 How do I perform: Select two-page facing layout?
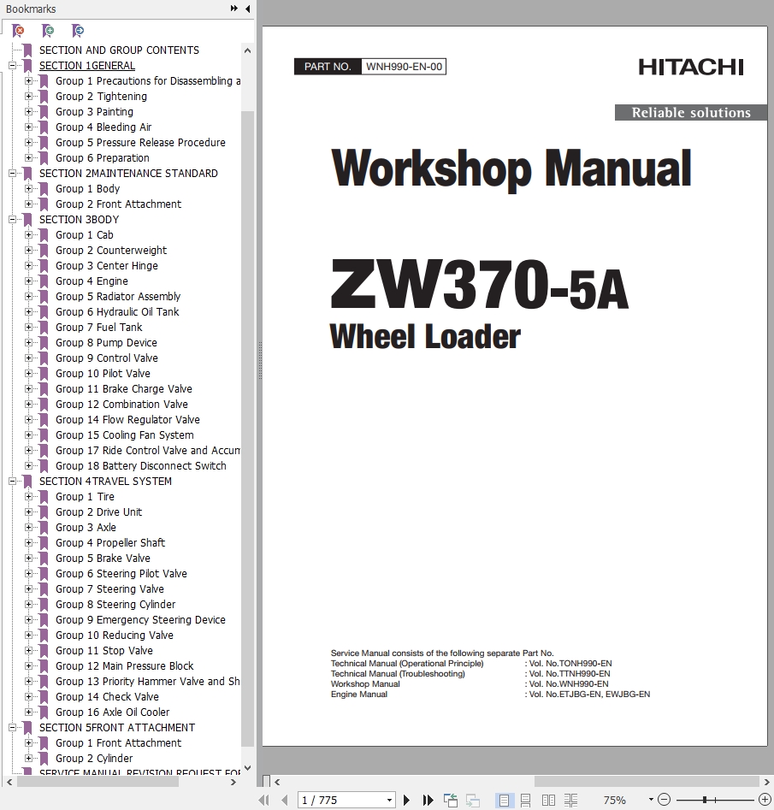click(x=548, y=801)
